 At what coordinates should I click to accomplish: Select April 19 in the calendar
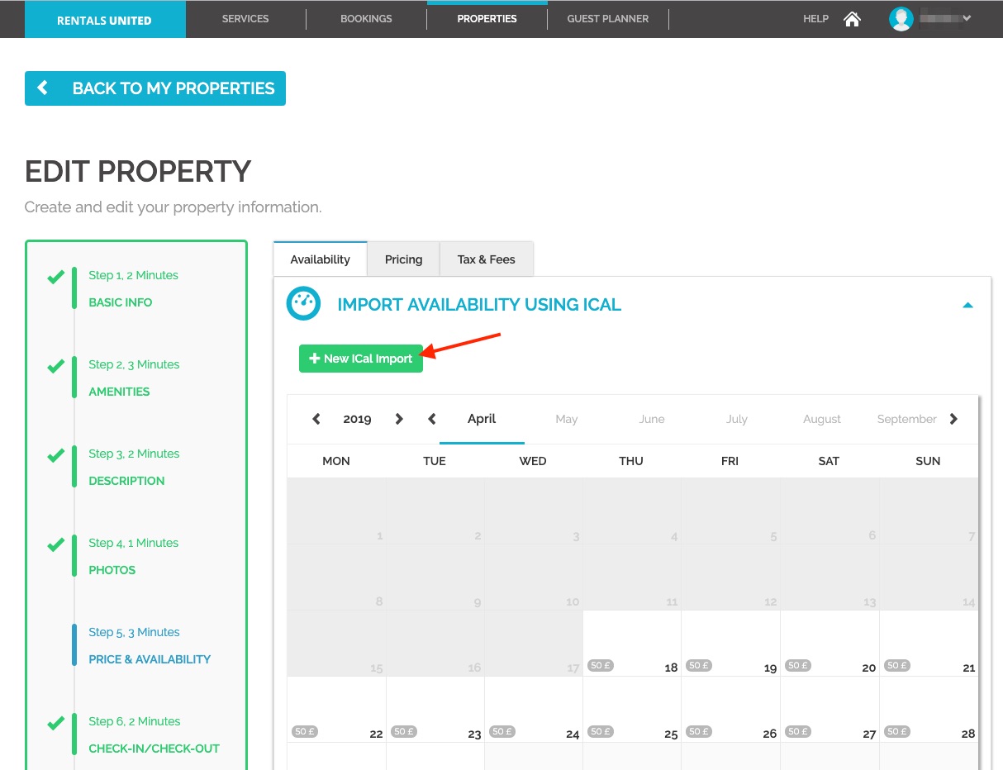click(730, 644)
